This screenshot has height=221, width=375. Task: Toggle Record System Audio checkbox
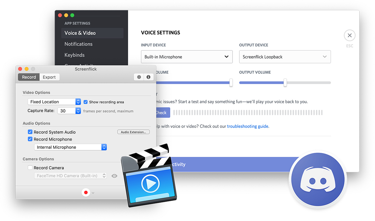pos(30,132)
